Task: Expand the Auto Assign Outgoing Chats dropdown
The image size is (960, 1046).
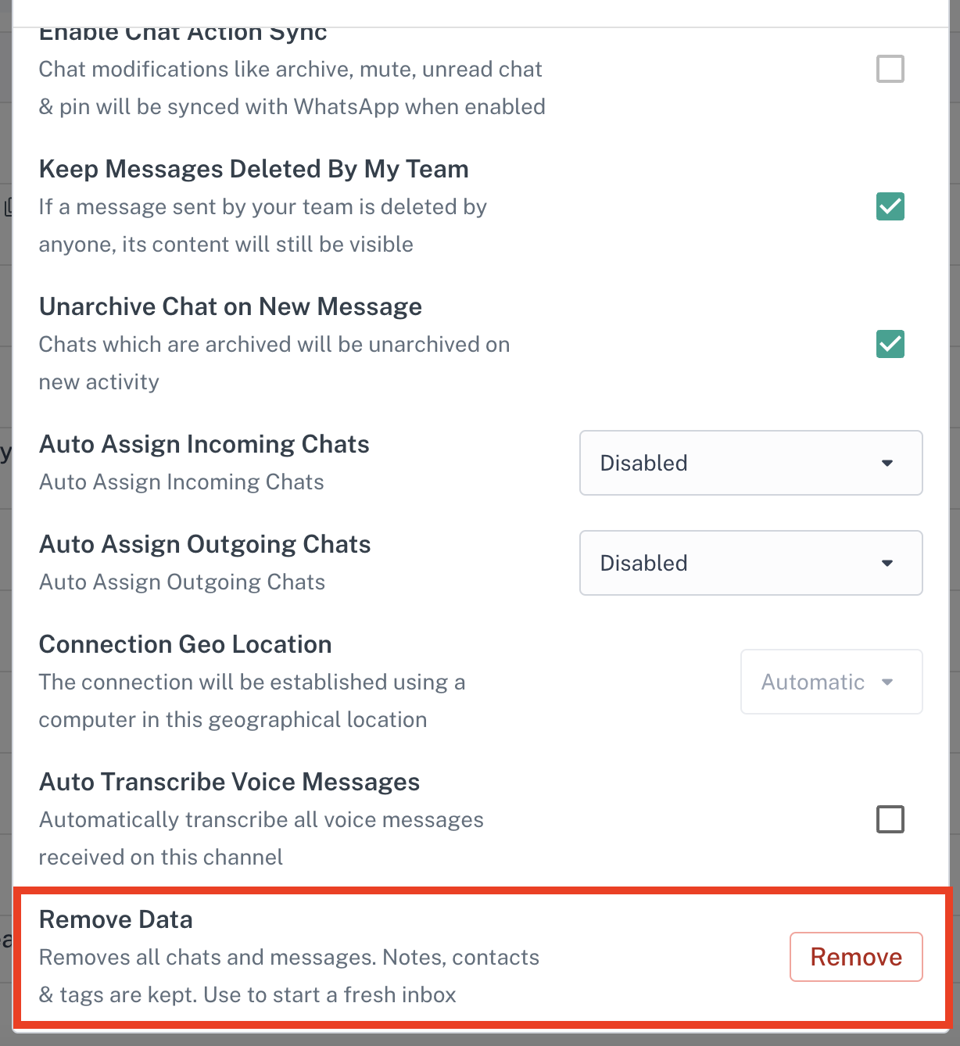Action: pyautogui.click(x=750, y=563)
